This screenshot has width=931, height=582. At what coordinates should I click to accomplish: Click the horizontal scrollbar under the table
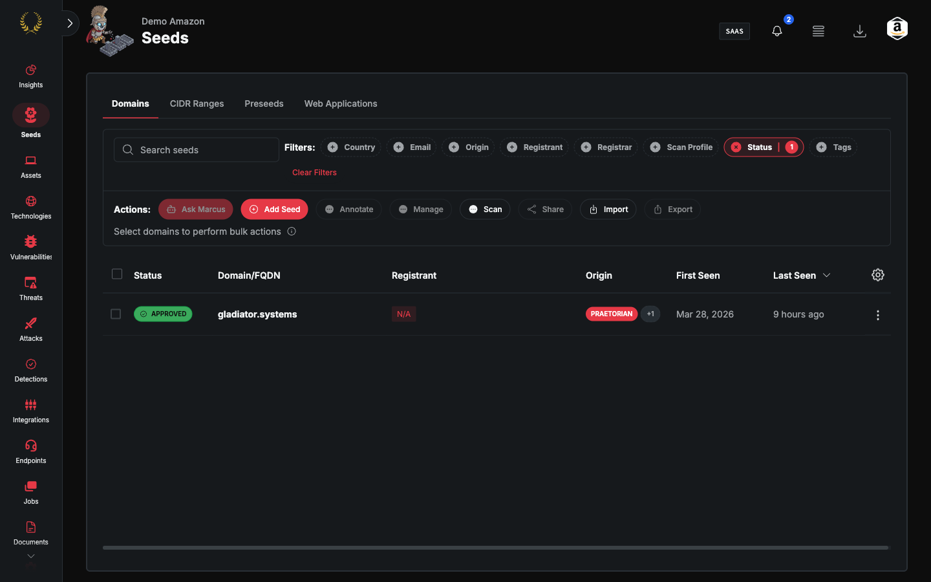(495, 548)
